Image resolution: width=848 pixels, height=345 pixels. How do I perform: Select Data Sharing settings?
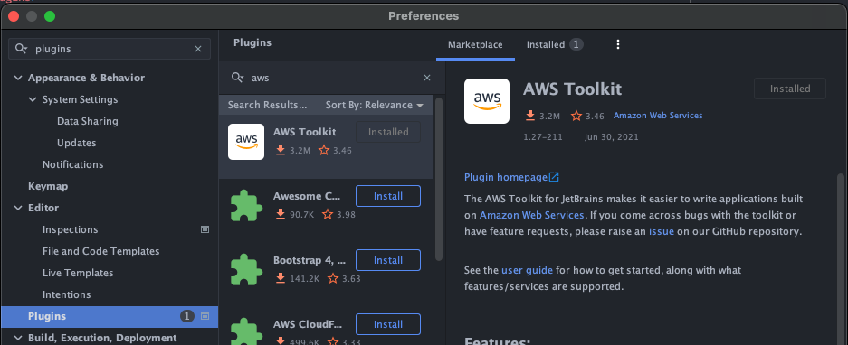click(x=88, y=122)
